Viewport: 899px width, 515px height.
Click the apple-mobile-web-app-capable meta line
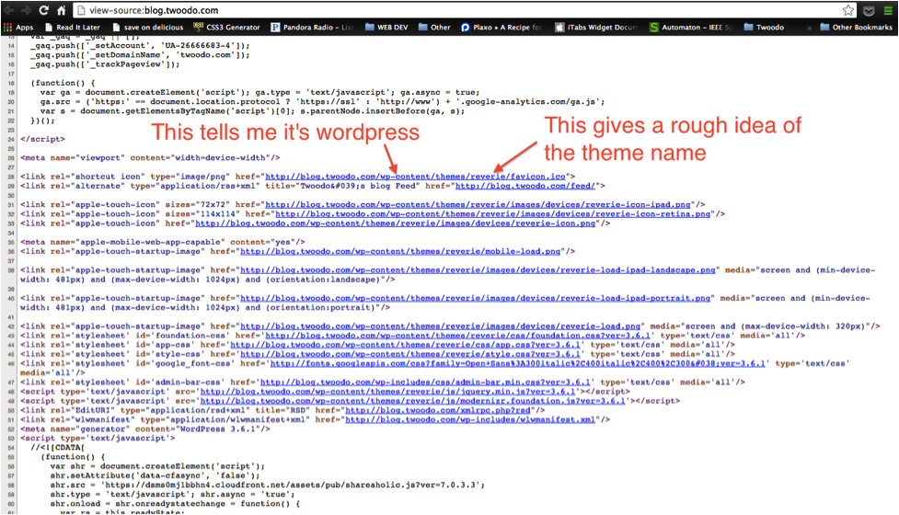tap(163, 242)
